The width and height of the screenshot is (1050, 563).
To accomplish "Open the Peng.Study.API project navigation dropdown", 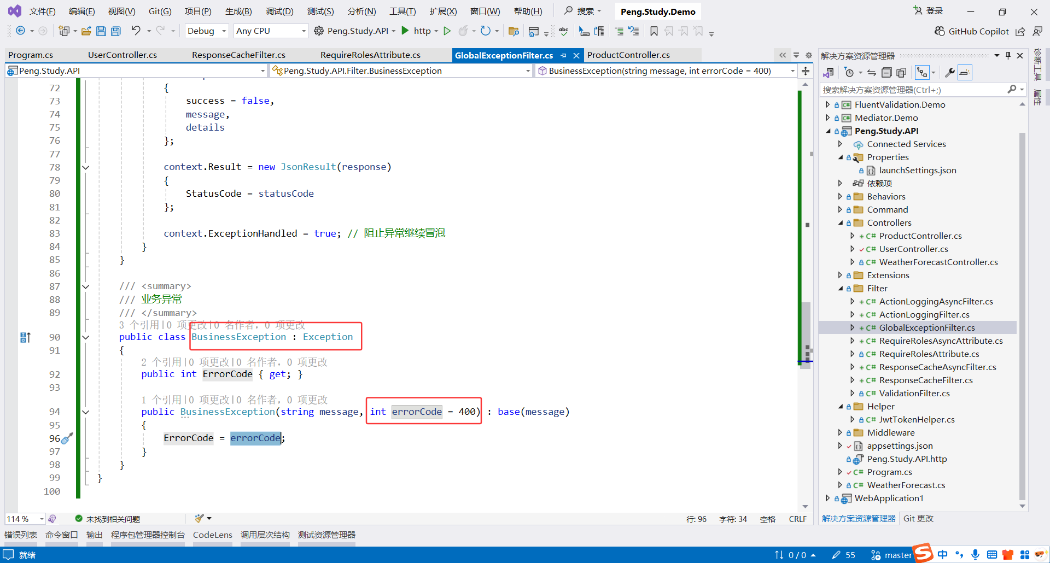I will 137,71.
